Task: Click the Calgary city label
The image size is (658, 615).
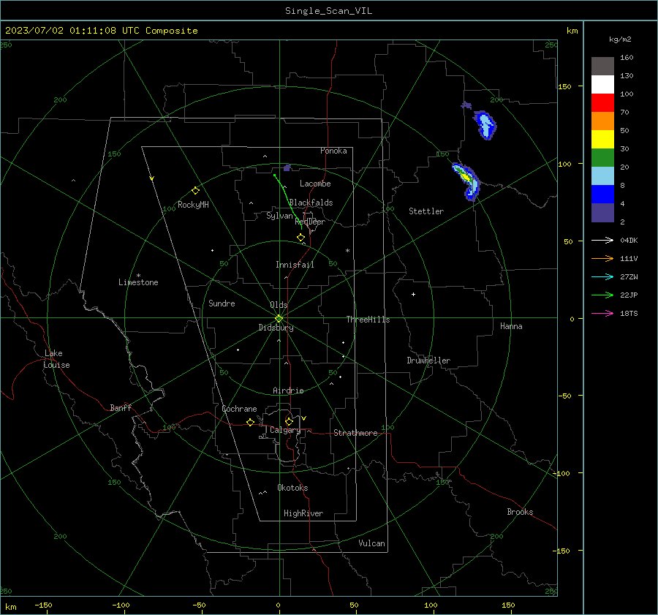Action: pos(285,430)
